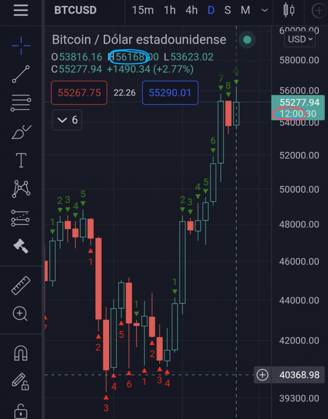Click the Bitcoin / Dólar estadounidense title
The height and width of the screenshot is (419, 328).
coord(139,39)
